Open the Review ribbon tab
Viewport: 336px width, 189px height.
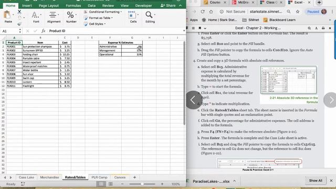[108, 6]
